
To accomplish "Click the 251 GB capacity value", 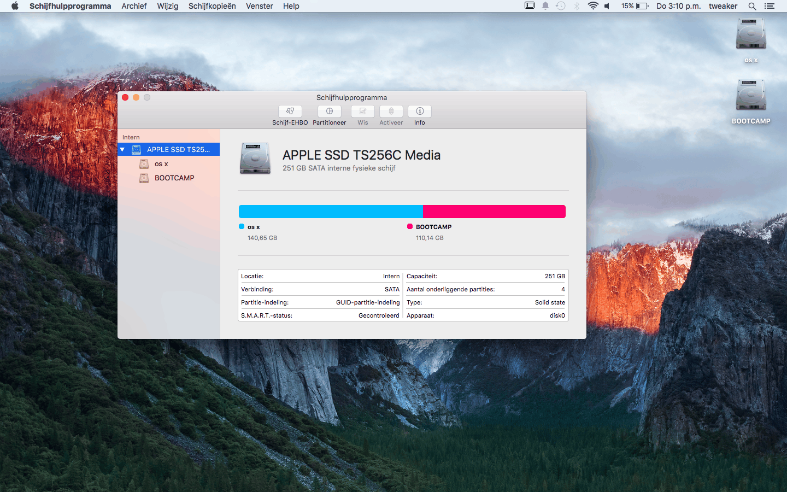I will 555,276.
